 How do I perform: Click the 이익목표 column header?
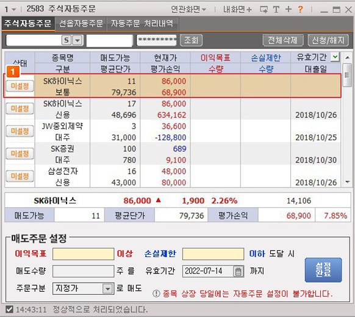tap(215, 58)
